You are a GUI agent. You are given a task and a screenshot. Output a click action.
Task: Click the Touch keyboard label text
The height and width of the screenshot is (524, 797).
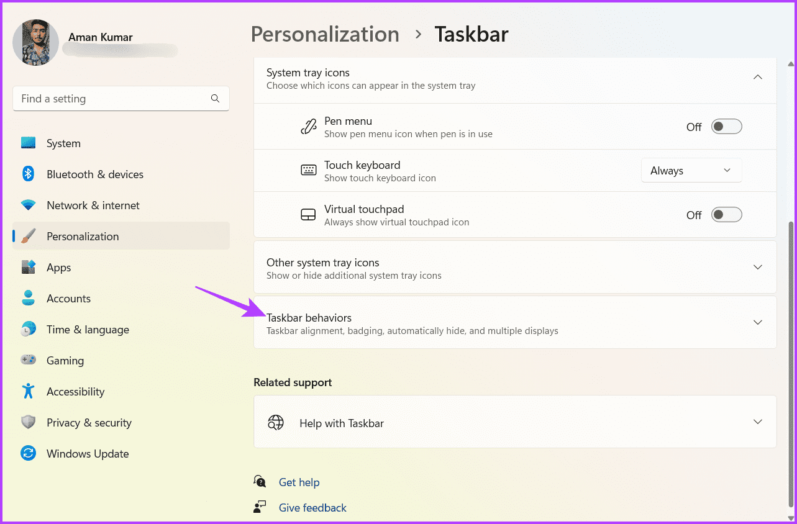[362, 165]
